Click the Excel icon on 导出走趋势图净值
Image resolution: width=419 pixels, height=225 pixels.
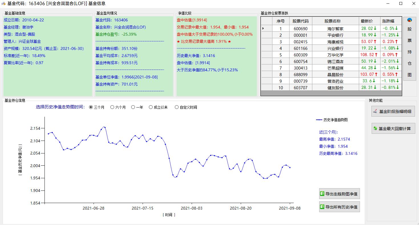pyautogui.click(x=322, y=194)
